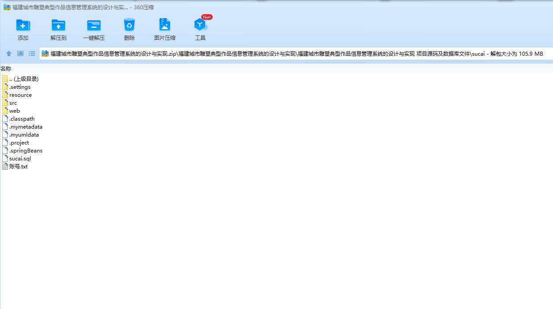Select the .myumldata file name
This screenshot has height=309, width=553.
pyautogui.click(x=24, y=135)
